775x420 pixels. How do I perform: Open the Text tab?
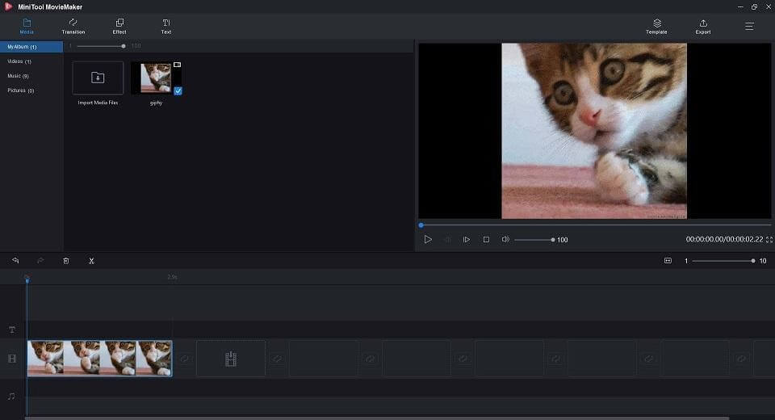tap(166, 26)
